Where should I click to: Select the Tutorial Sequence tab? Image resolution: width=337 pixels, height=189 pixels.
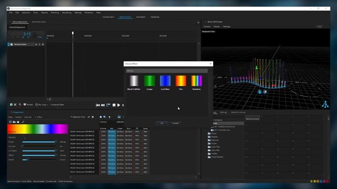point(17,27)
